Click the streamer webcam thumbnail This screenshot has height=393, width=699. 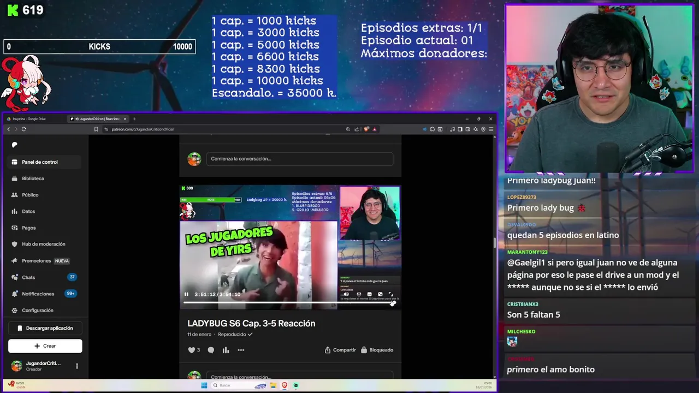pyautogui.click(x=599, y=88)
